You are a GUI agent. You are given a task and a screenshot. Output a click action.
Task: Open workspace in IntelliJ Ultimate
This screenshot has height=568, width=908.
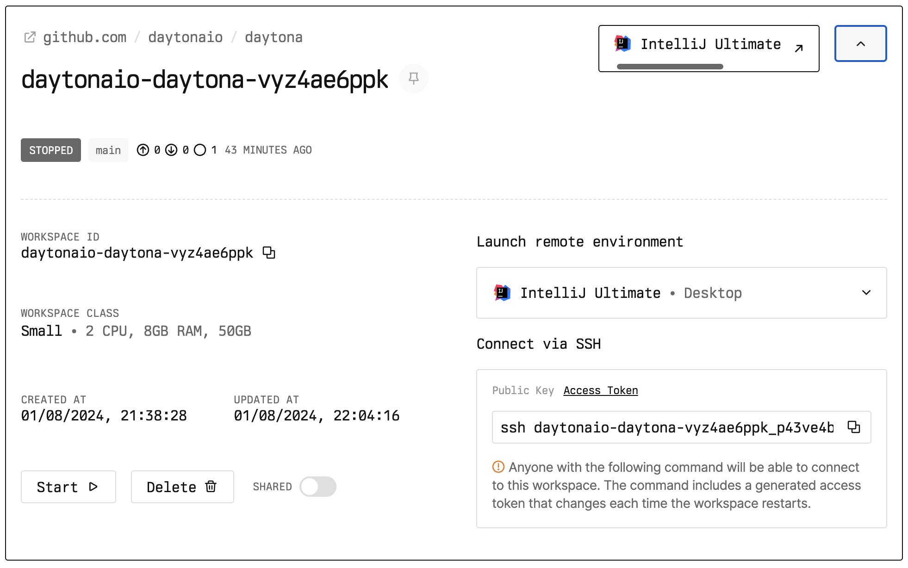point(709,49)
